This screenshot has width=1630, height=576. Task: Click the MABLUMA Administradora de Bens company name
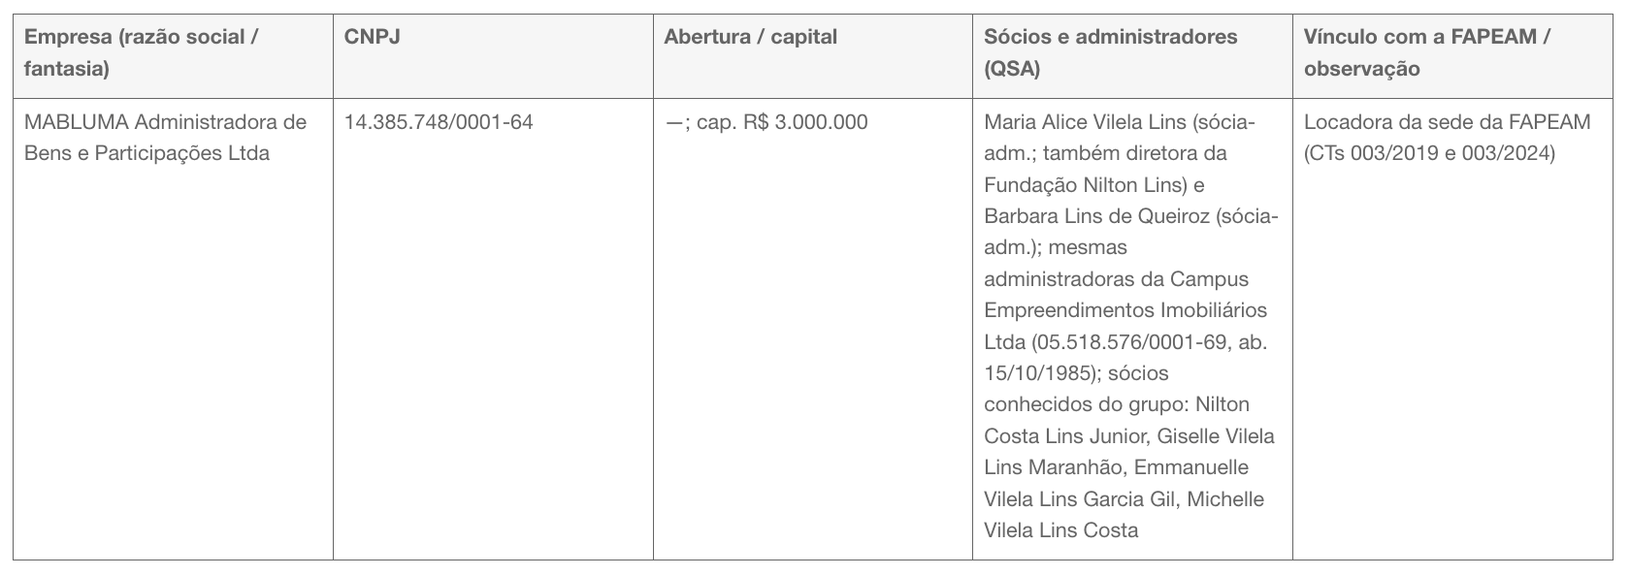click(x=165, y=138)
